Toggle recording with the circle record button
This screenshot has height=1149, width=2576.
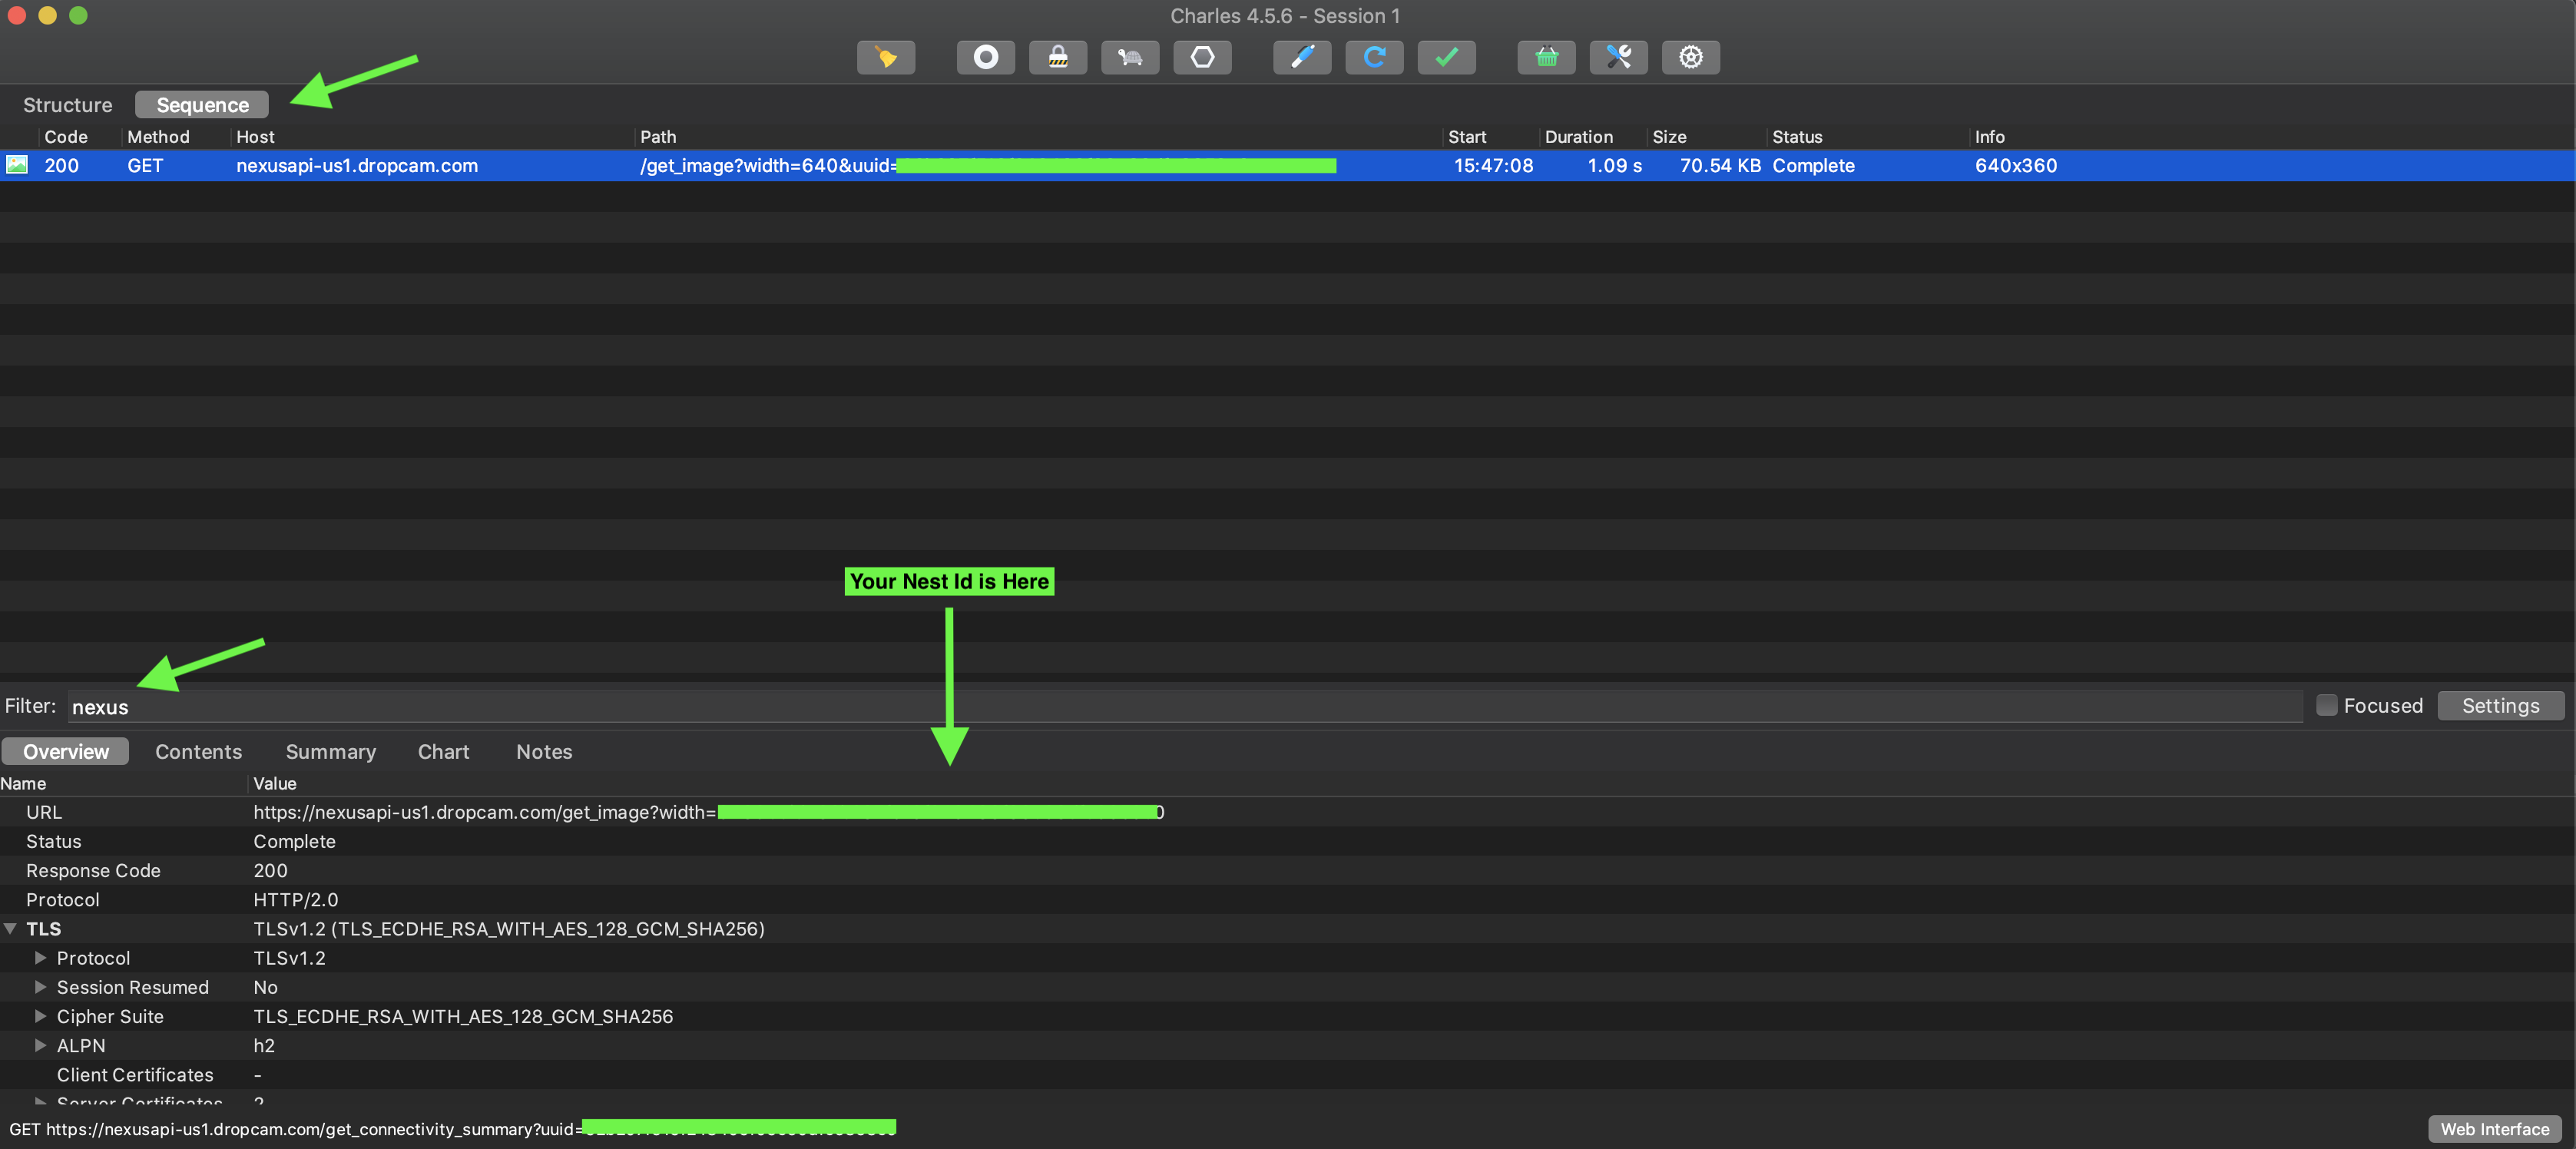985,57
